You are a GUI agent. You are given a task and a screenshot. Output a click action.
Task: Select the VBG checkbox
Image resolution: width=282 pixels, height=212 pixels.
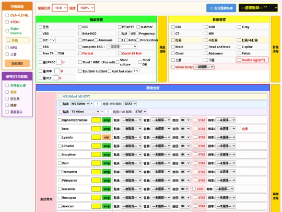click(x=40, y=34)
